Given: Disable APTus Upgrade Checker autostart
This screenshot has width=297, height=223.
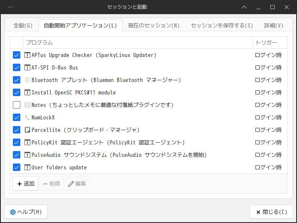Looking at the screenshot, I should coord(17,55).
